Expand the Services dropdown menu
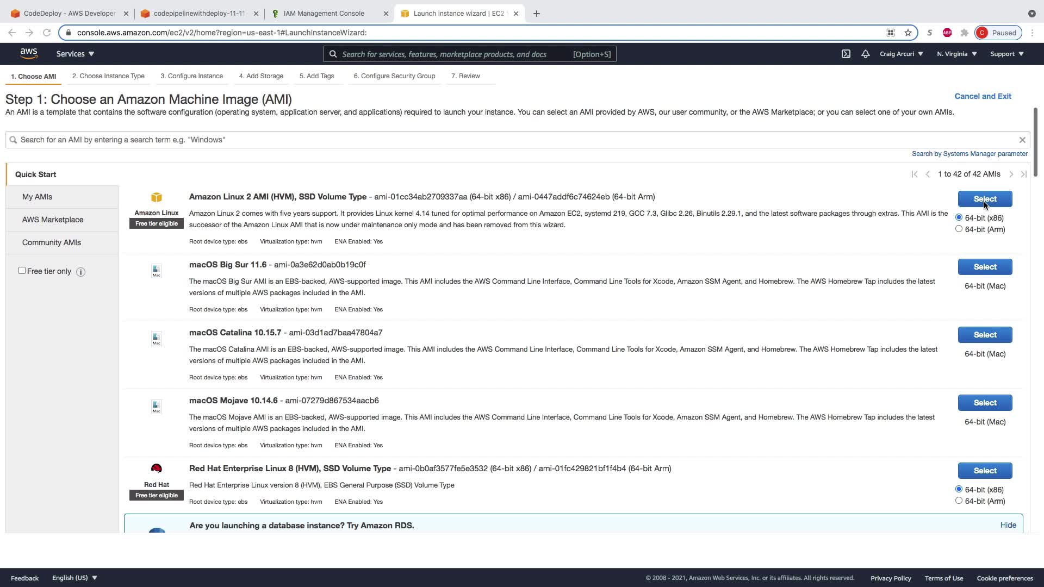The height and width of the screenshot is (587, 1044). (x=75, y=54)
